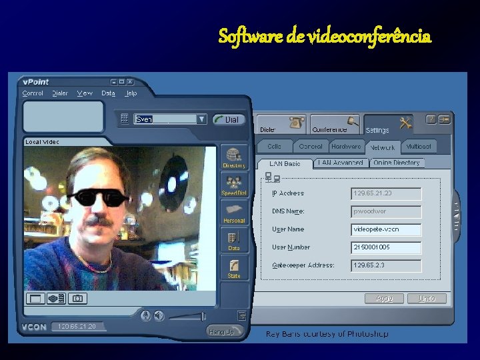This screenshot has height=360, width=480.
Task: Switch to the Dialer telephone tab
Action: tap(281, 124)
